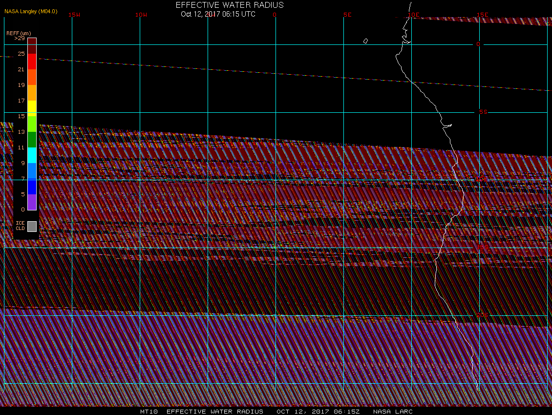Click the "10E" longitude label
Image resolution: width=552 pixels, height=415 pixels.
point(414,15)
